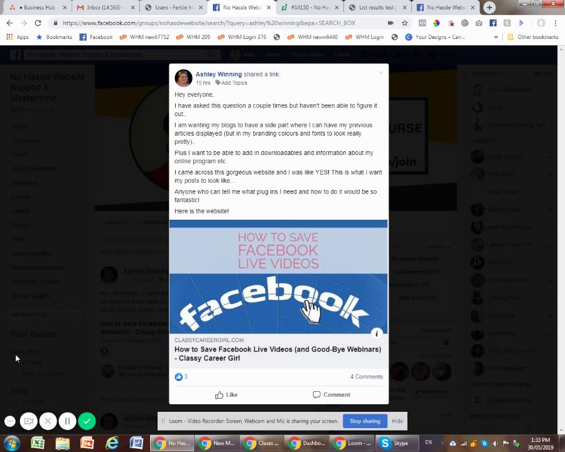Open Ashley Winning profile name link
This screenshot has width=565, height=452.
(x=218, y=74)
